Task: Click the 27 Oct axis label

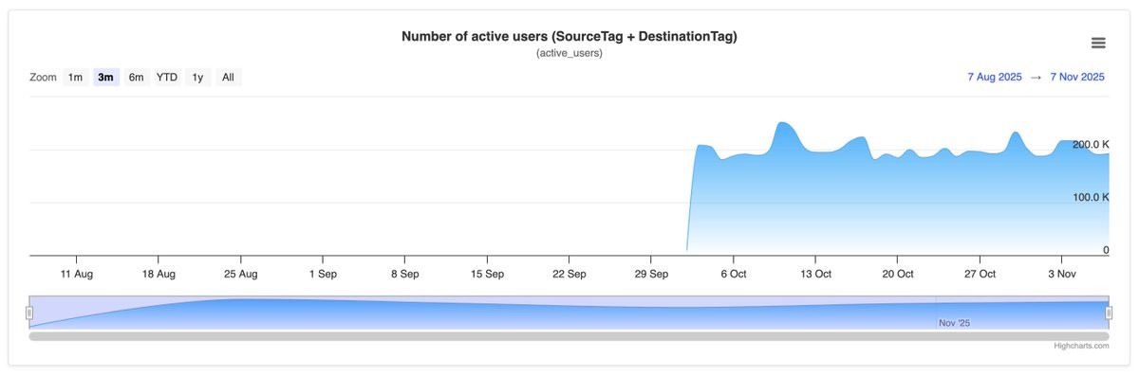Action: 980,274
